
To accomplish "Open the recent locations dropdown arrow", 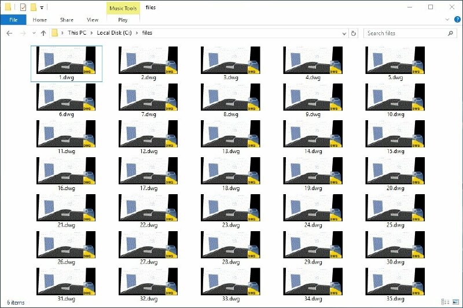I will click(x=34, y=33).
